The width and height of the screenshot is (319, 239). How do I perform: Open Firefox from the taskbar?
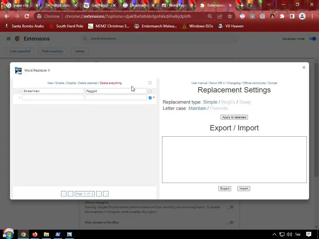(x=35, y=234)
